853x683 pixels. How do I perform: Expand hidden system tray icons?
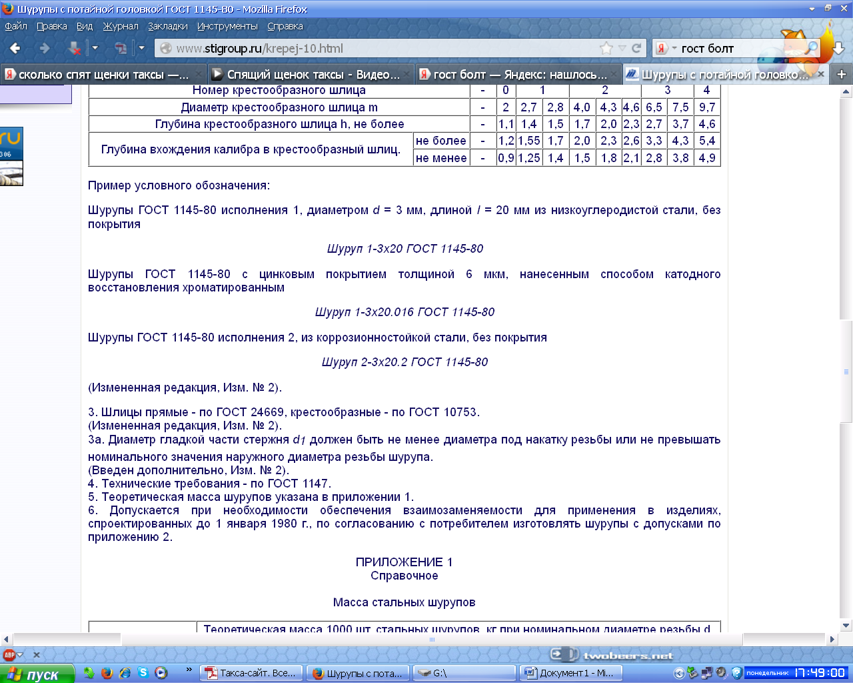pyautogui.click(x=679, y=673)
